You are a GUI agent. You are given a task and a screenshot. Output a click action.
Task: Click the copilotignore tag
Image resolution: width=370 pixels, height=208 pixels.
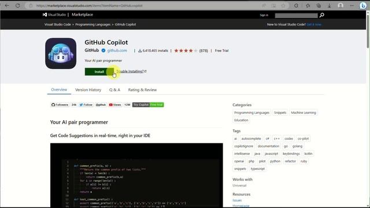coord(243,146)
